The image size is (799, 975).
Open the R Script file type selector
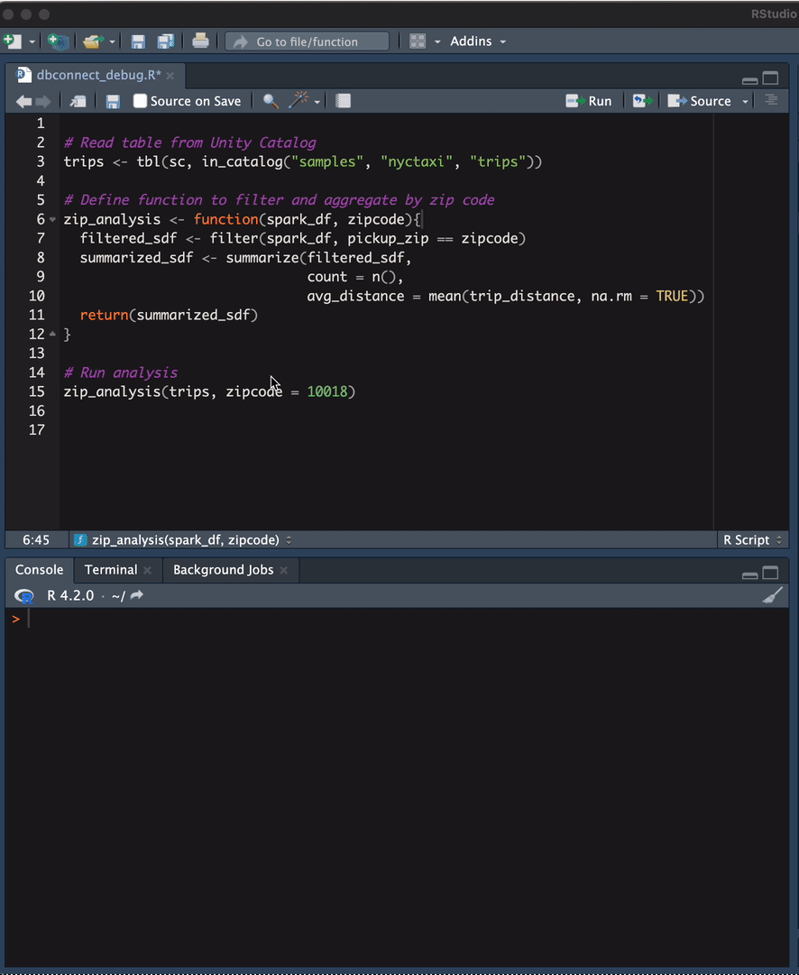click(752, 539)
